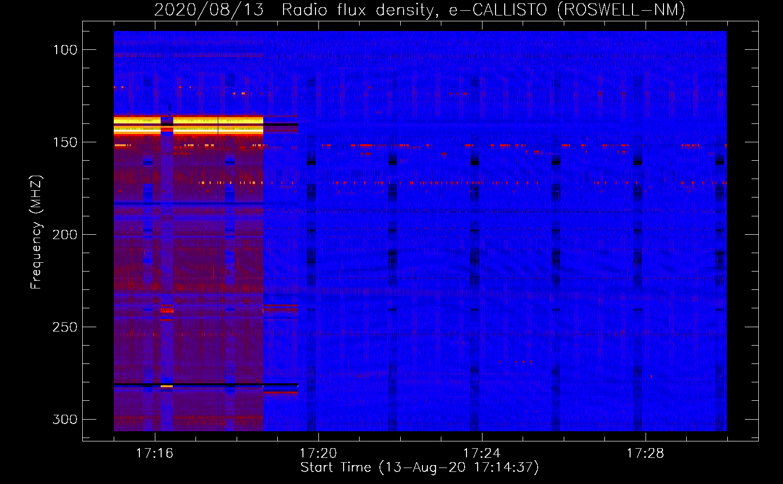Click the 17:16 time tick label
Image resolution: width=783 pixels, height=484 pixels.
(x=154, y=453)
